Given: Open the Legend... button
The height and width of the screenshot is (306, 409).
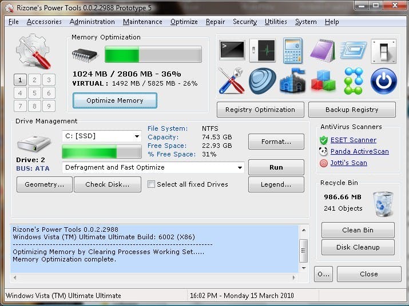Looking at the screenshot, I should point(276,184).
